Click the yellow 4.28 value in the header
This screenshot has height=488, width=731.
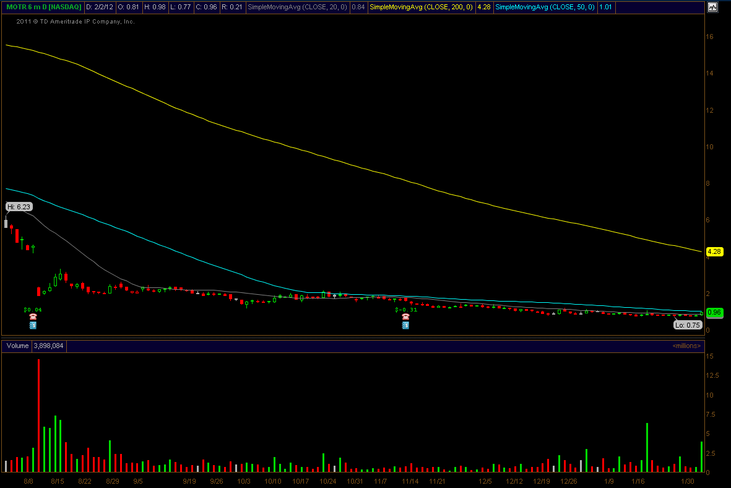pos(484,7)
